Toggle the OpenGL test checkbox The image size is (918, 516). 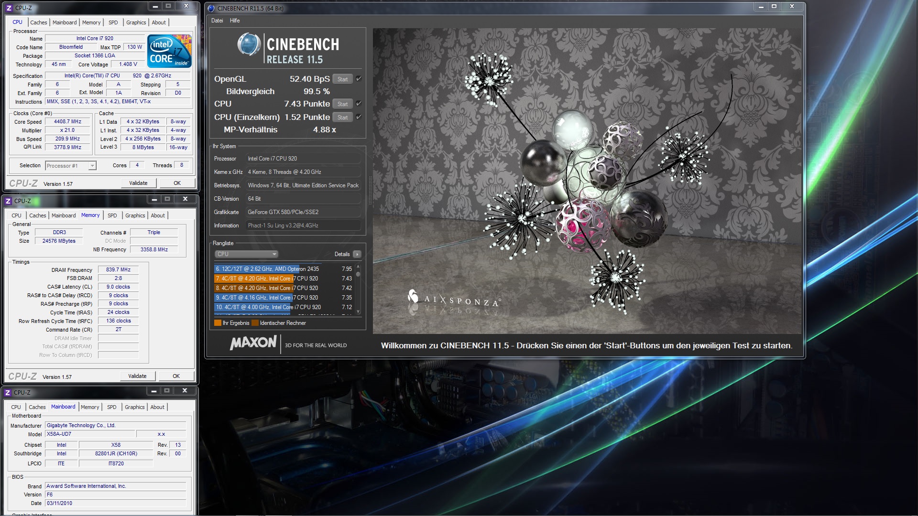(359, 79)
